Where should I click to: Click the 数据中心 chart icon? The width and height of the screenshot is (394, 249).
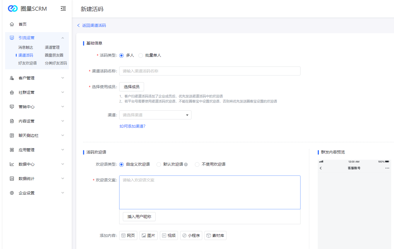click(x=12, y=164)
